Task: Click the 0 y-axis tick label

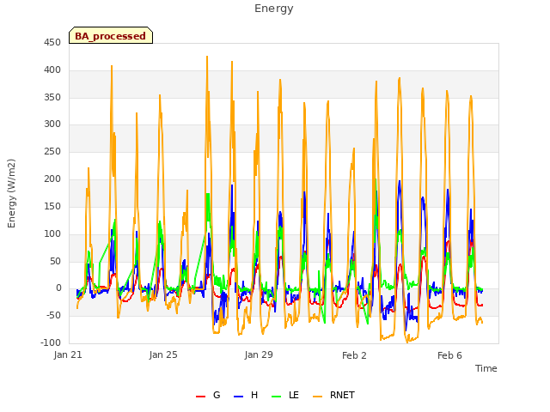Action: (x=58, y=288)
